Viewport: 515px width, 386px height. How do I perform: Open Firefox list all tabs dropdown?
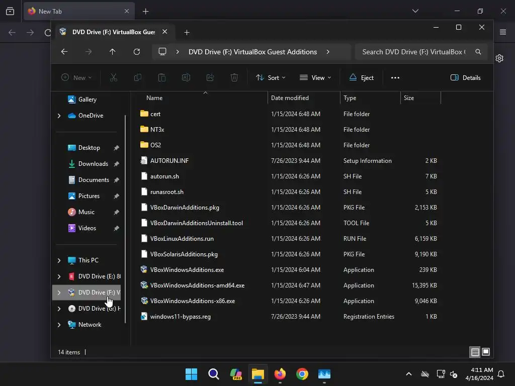415,11
